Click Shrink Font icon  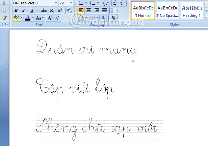(x=57, y=18)
